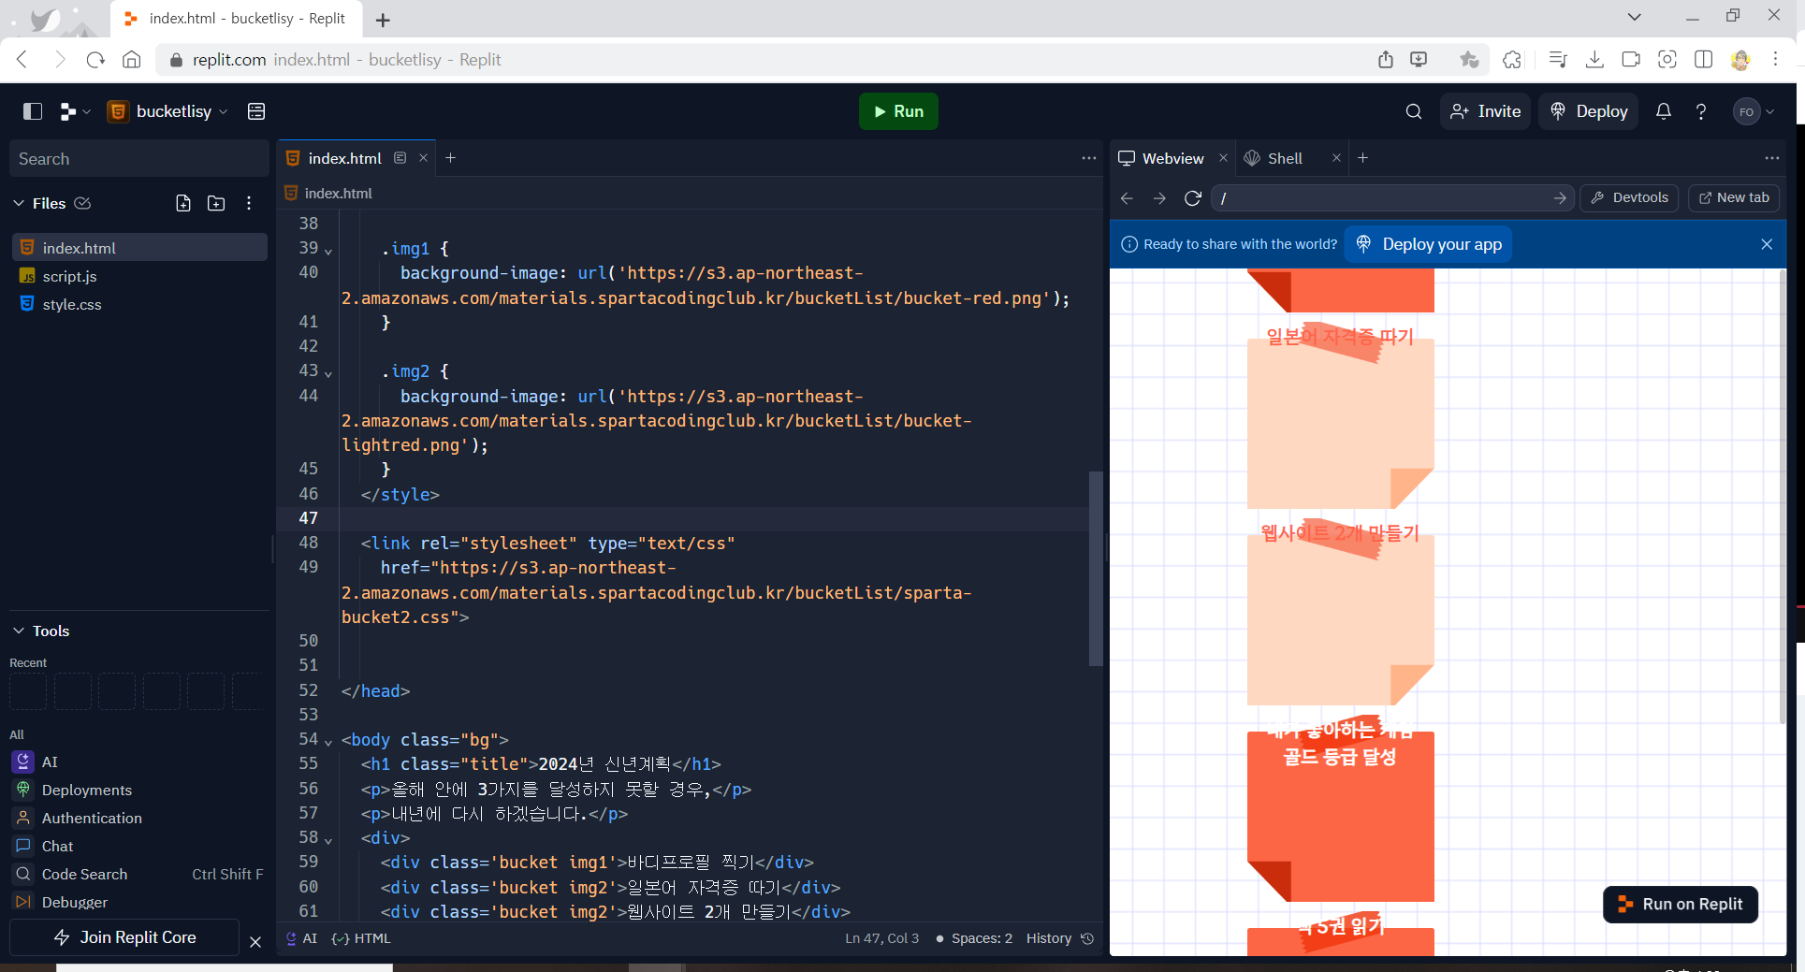Create a new file icon
The image size is (1805, 972).
click(x=183, y=203)
